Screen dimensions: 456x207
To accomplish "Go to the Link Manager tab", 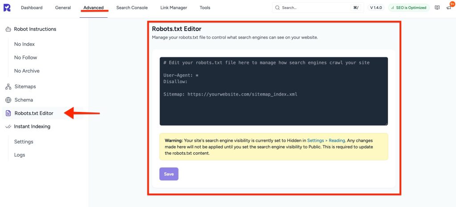I will [174, 8].
